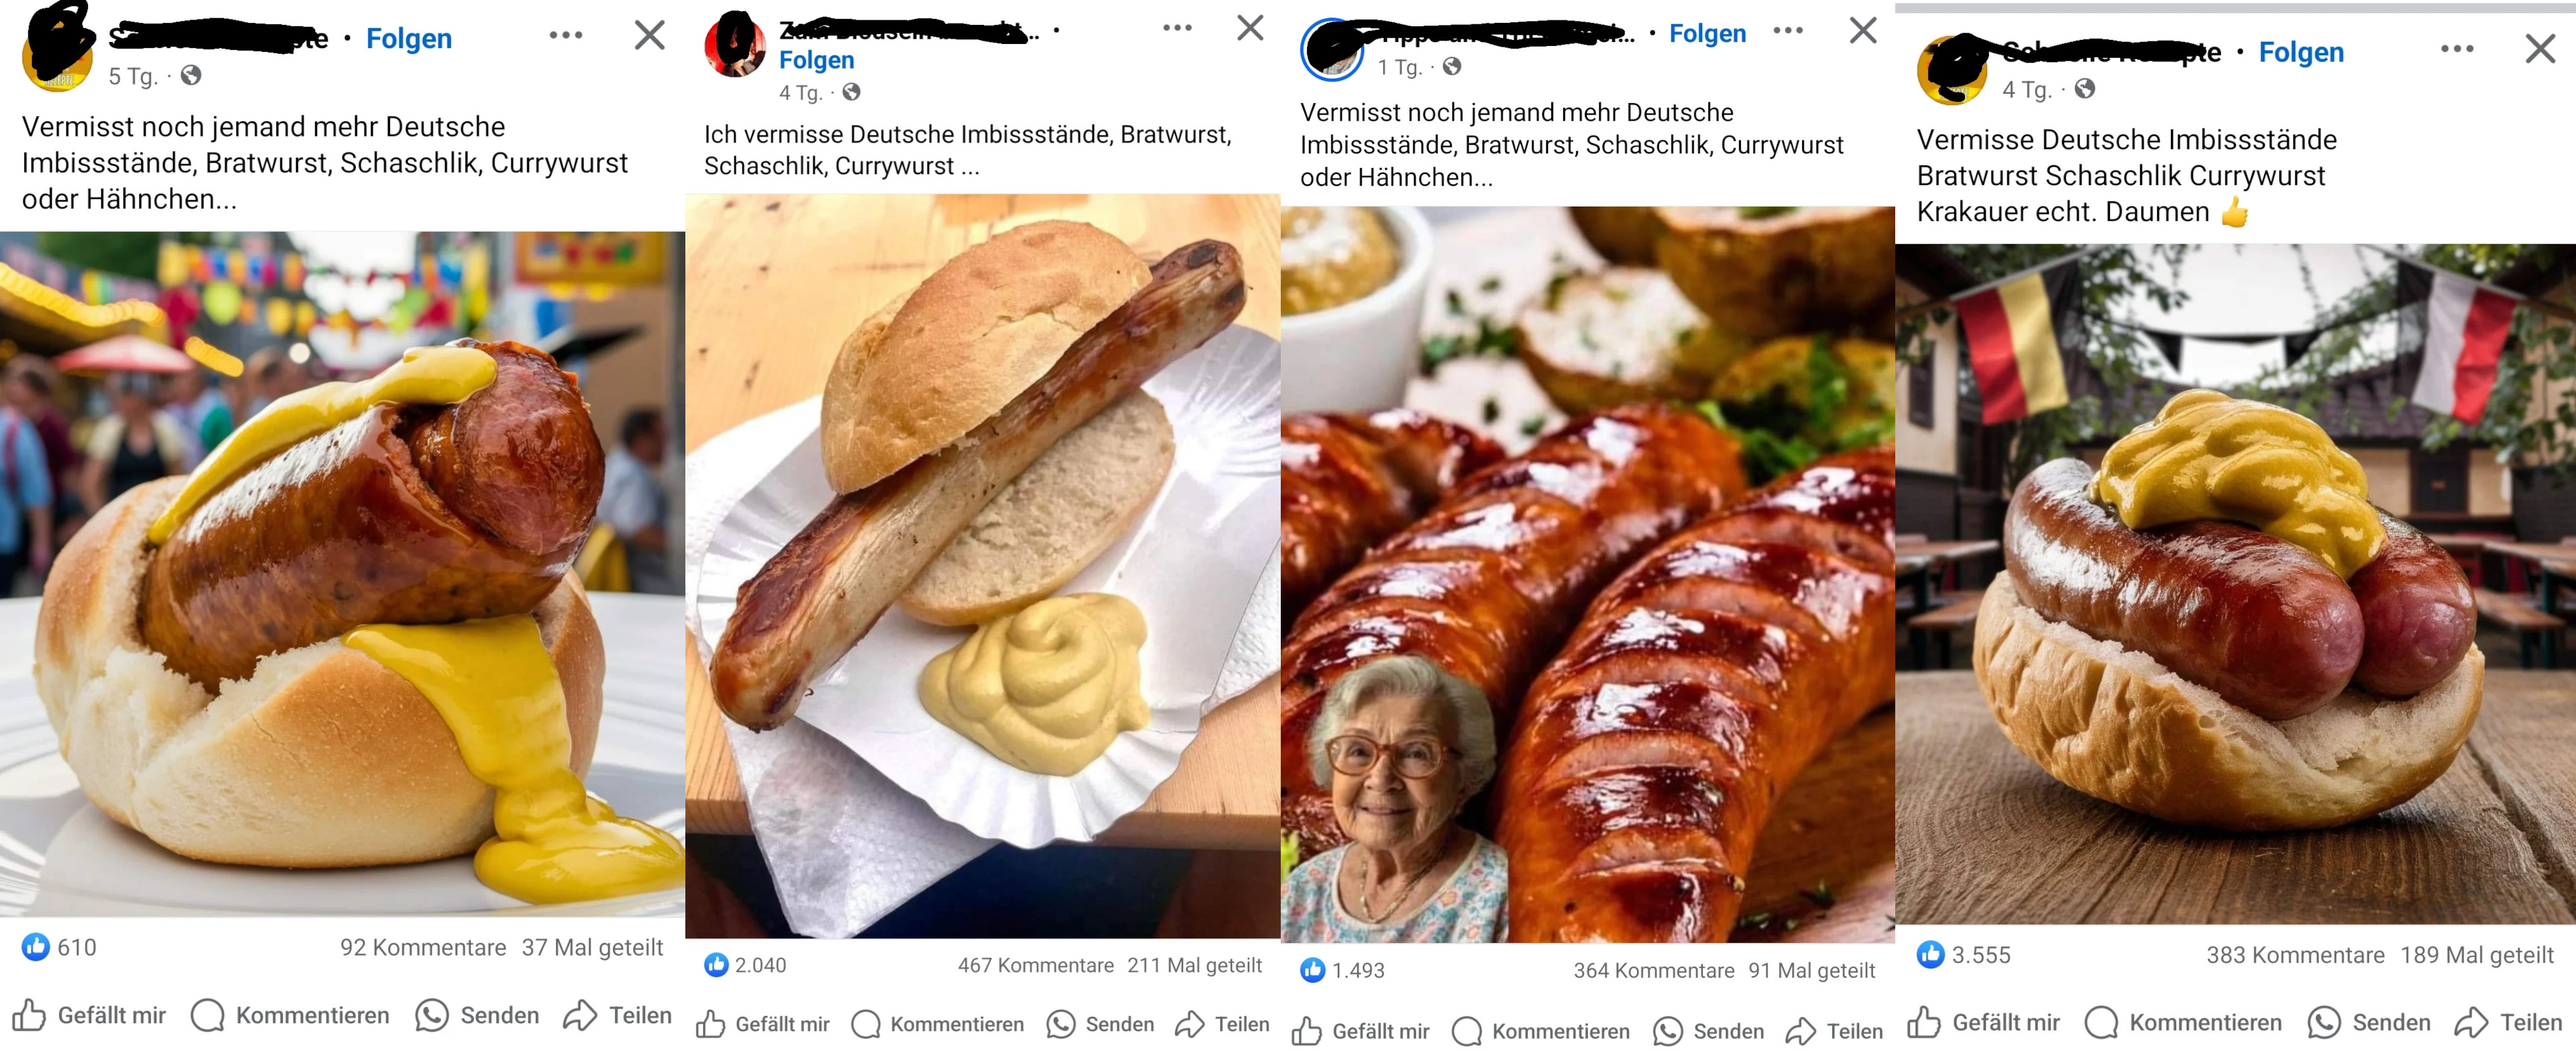Open the 92 Kommentare link
The width and height of the screenshot is (2576, 1050).
click(423, 947)
